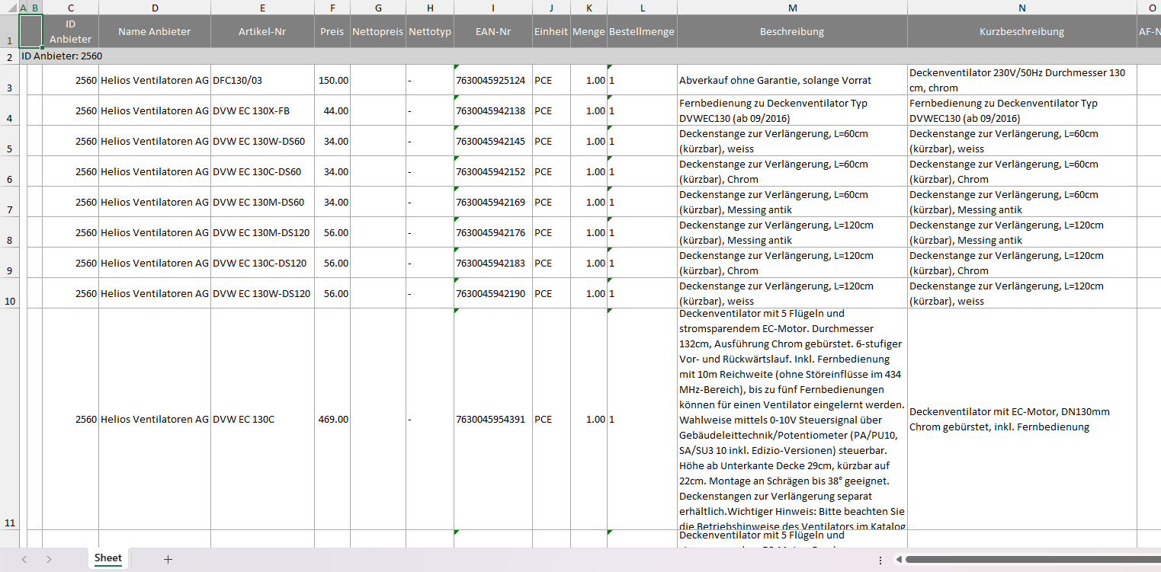This screenshot has width=1161, height=572.
Task: Select row 11 header
Action: click(x=9, y=419)
